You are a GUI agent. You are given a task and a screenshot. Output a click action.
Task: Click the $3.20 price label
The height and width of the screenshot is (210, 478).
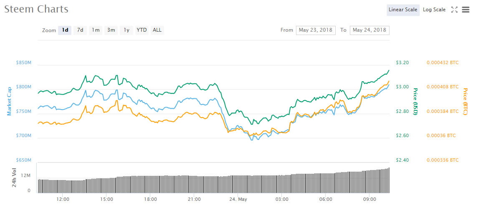(402, 62)
